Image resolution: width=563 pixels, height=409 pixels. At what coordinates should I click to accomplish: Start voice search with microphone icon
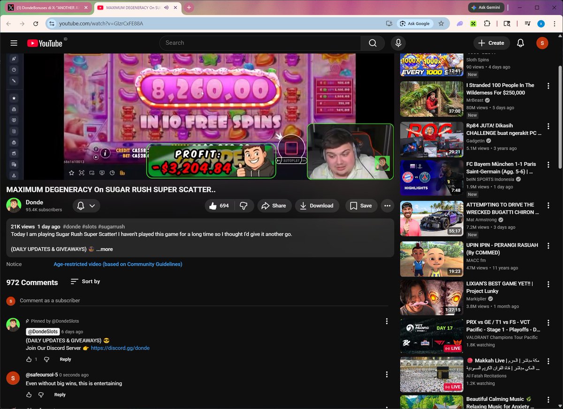pyautogui.click(x=398, y=43)
